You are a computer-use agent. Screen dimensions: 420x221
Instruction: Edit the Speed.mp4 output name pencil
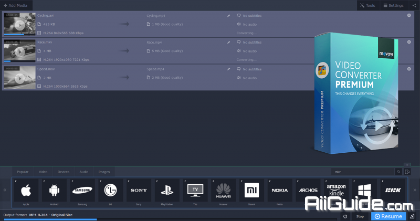[228, 69]
